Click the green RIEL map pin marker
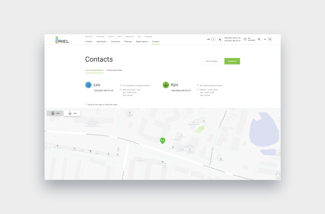 coord(162,140)
